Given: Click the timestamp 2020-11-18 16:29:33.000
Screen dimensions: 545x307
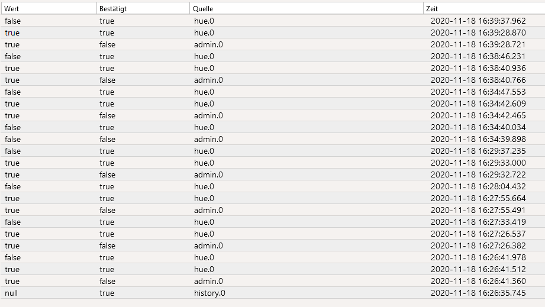Looking at the screenshot, I should coord(478,163).
